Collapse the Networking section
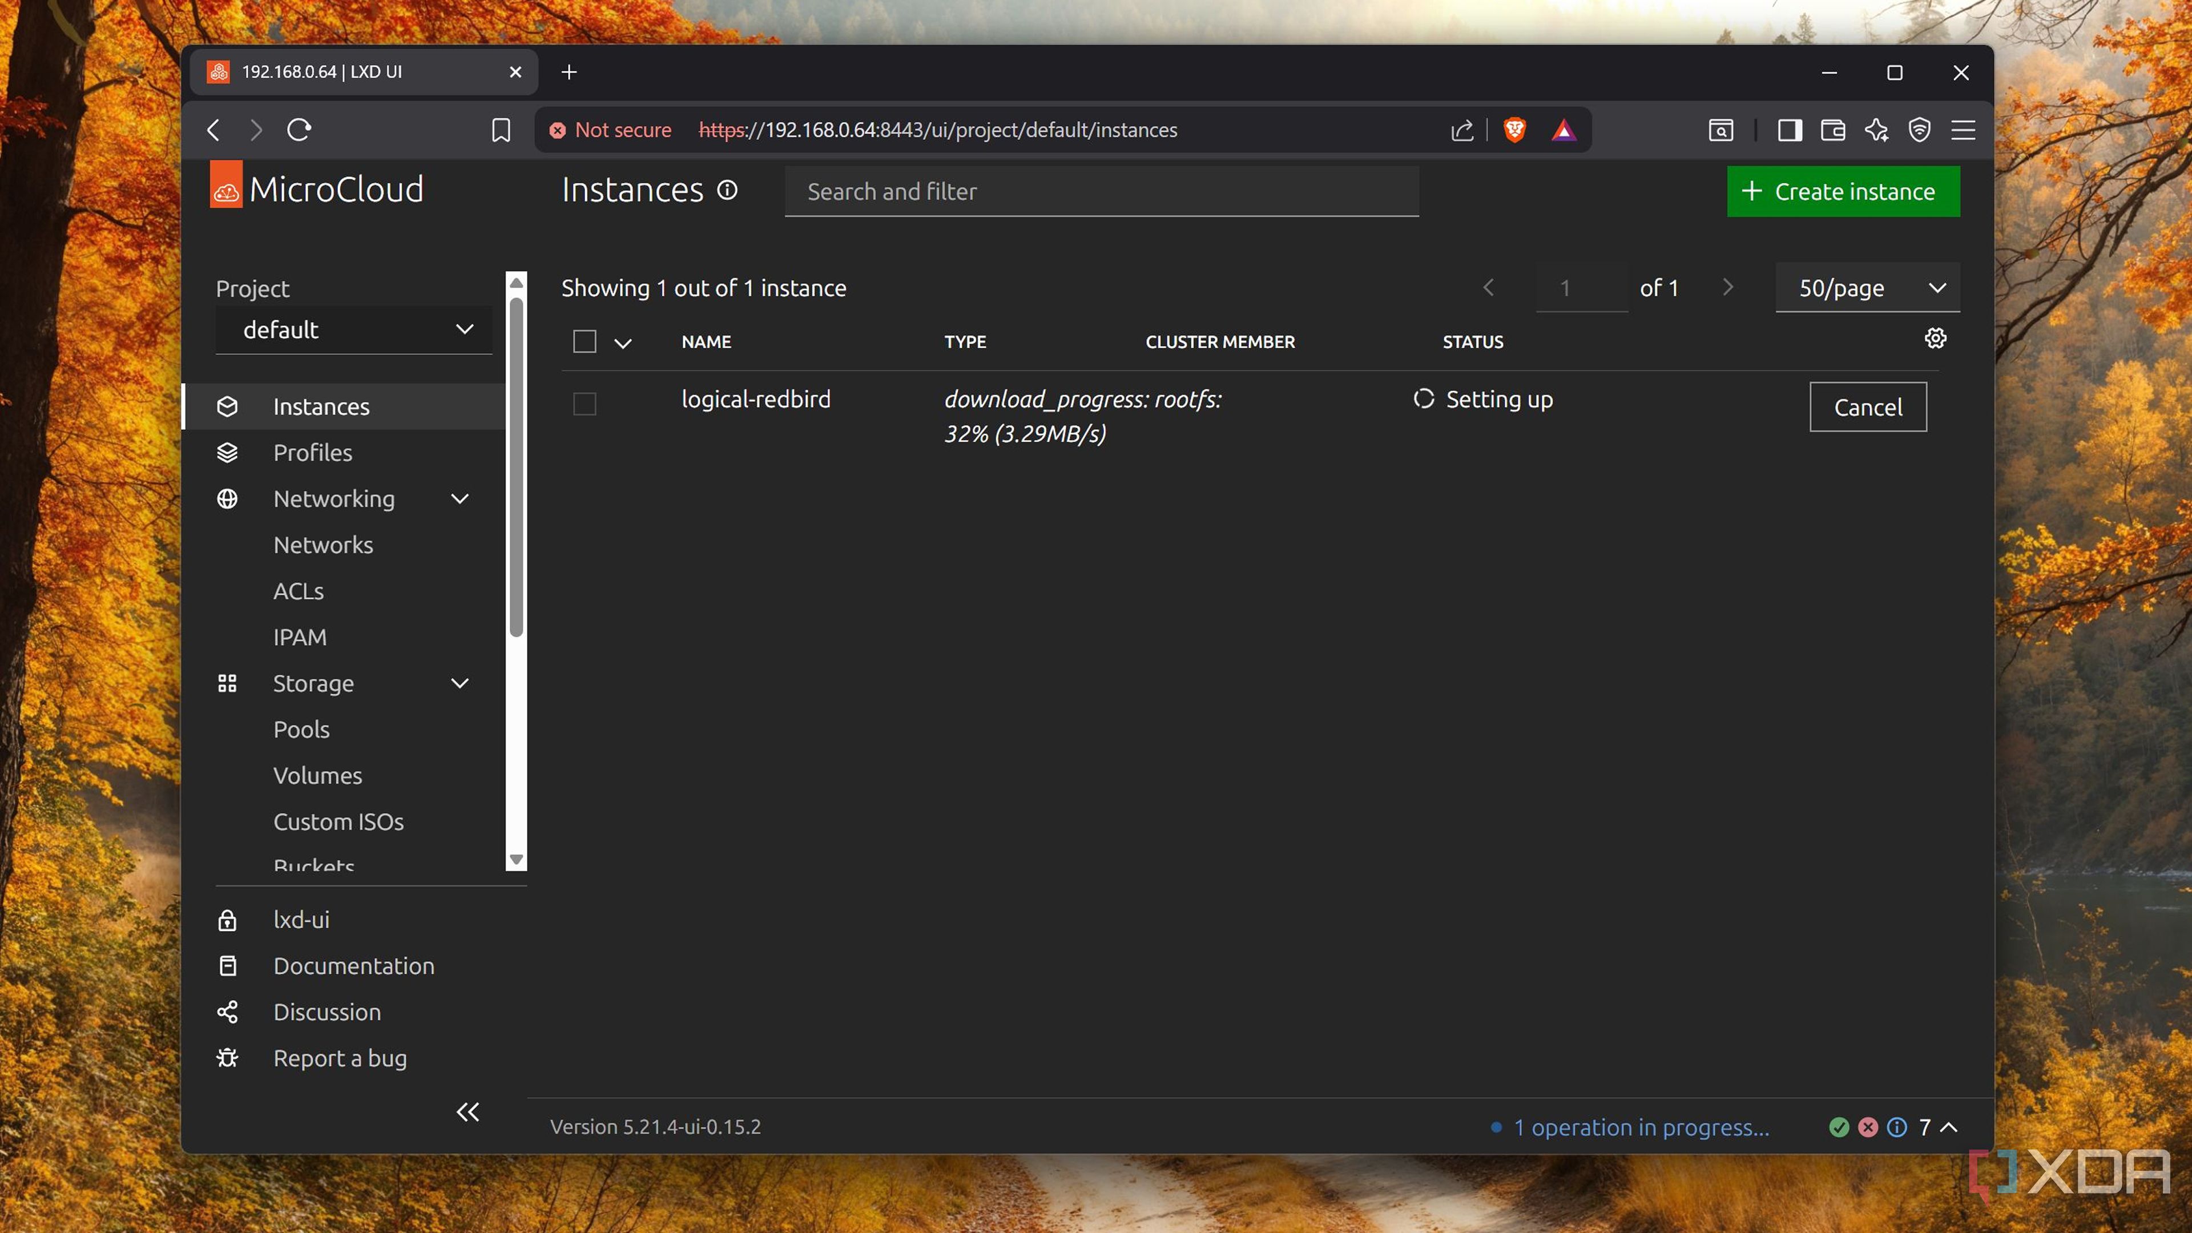Screen dimensions: 2192x1233 click(460, 499)
